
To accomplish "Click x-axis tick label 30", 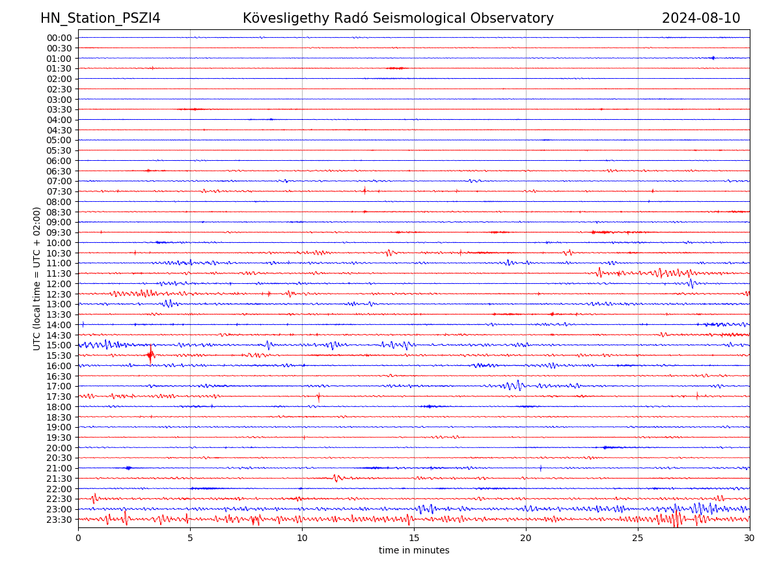I will coord(749,538).
